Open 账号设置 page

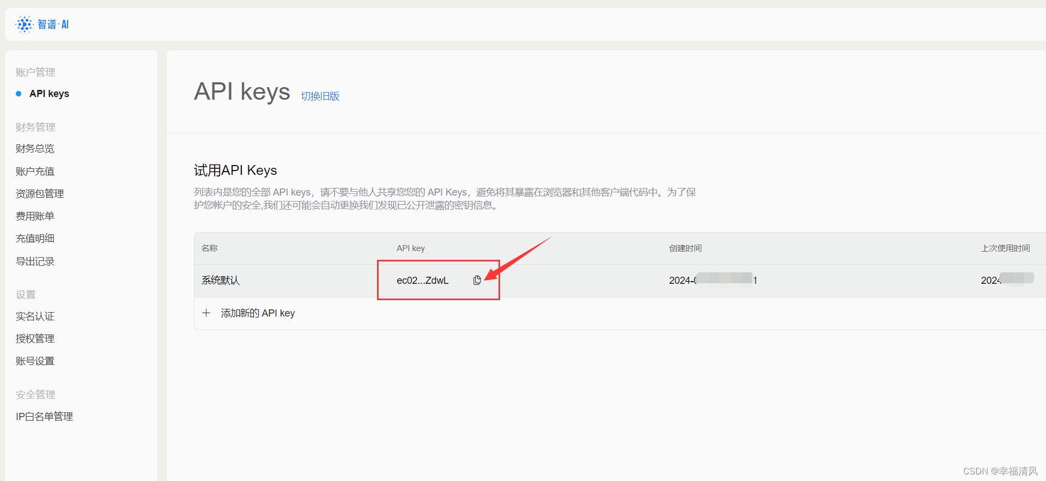pos(35,361)
